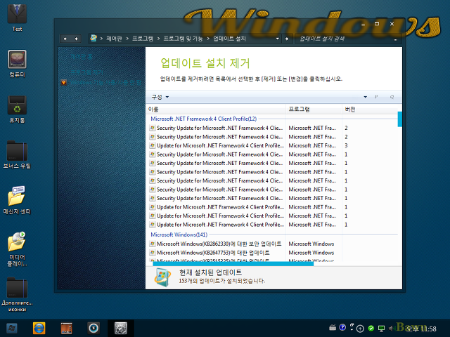The image size is (450, 337).
Task: Click the horizontal scrollbar thumb of update list
Action: 233,264
